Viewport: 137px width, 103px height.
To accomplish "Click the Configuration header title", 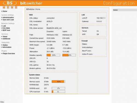I will 119,3.
